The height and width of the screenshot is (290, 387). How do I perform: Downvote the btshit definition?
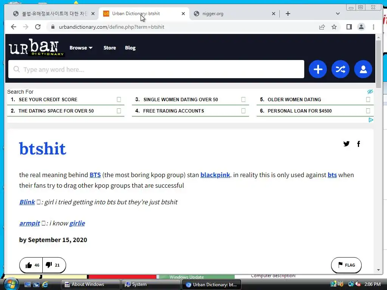point(54,265)
